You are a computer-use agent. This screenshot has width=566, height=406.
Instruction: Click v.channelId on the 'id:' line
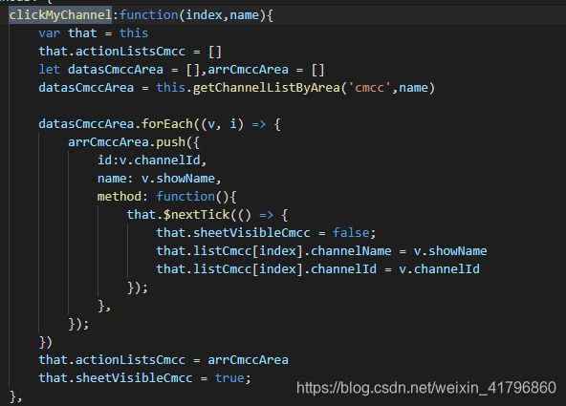160,160
